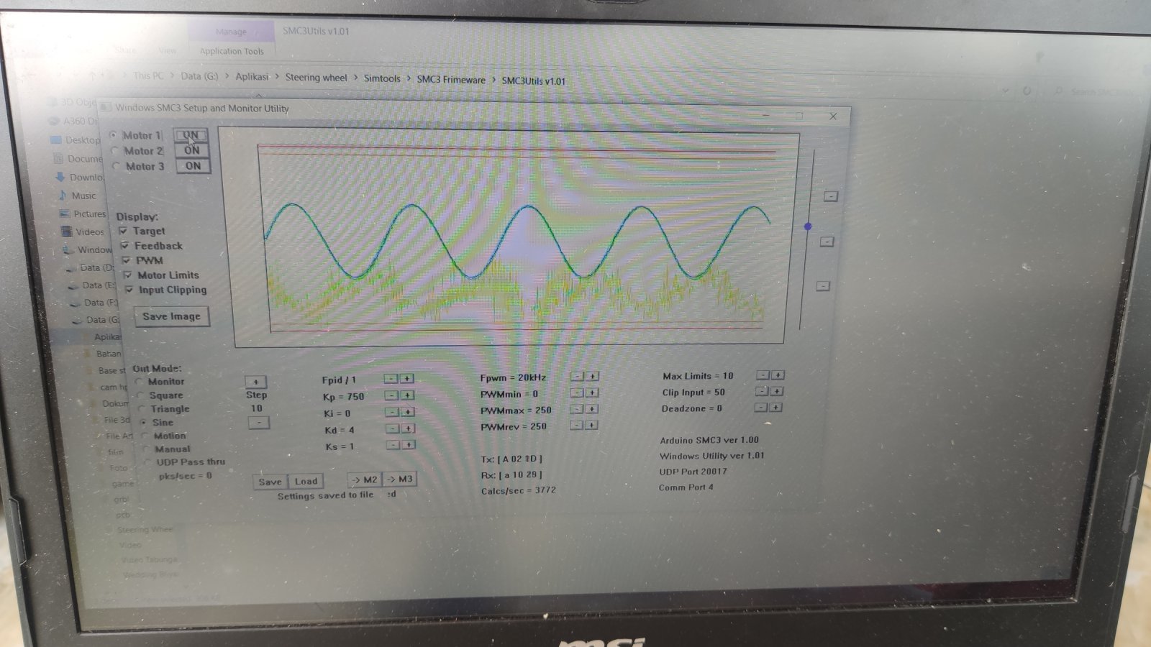
Task: Increase Kp with its plus button
Action: (x=407, y=395)
